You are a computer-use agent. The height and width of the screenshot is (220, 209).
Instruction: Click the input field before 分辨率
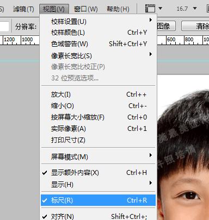4,27
